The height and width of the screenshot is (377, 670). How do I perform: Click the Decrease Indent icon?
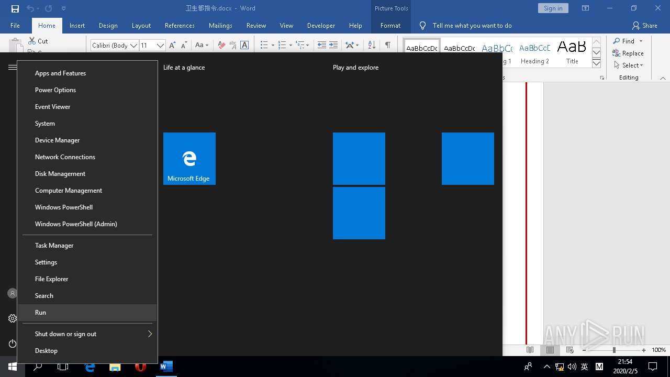322,45
